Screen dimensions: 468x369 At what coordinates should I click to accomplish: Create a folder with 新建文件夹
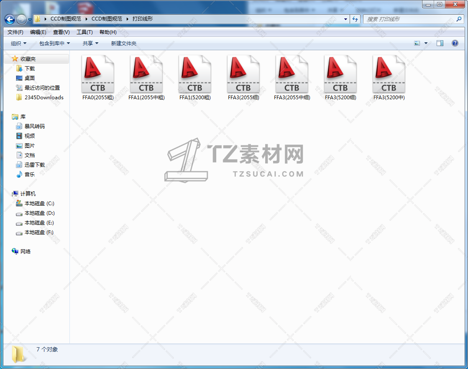coord(123,43)
